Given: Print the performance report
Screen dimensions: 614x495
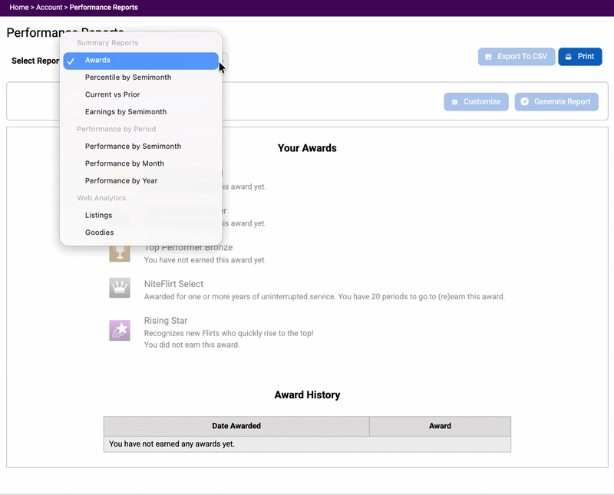Looking at the screenshot, I should pyautogui.click(x=580, y=57).
